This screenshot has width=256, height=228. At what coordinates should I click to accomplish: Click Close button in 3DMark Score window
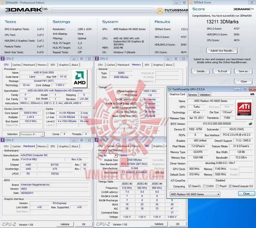(x=244, y=81)
